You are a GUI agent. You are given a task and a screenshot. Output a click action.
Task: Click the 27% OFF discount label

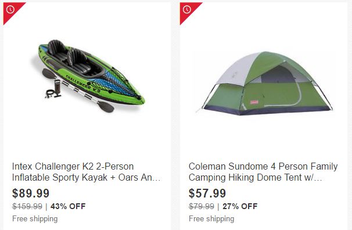(240, 206)
